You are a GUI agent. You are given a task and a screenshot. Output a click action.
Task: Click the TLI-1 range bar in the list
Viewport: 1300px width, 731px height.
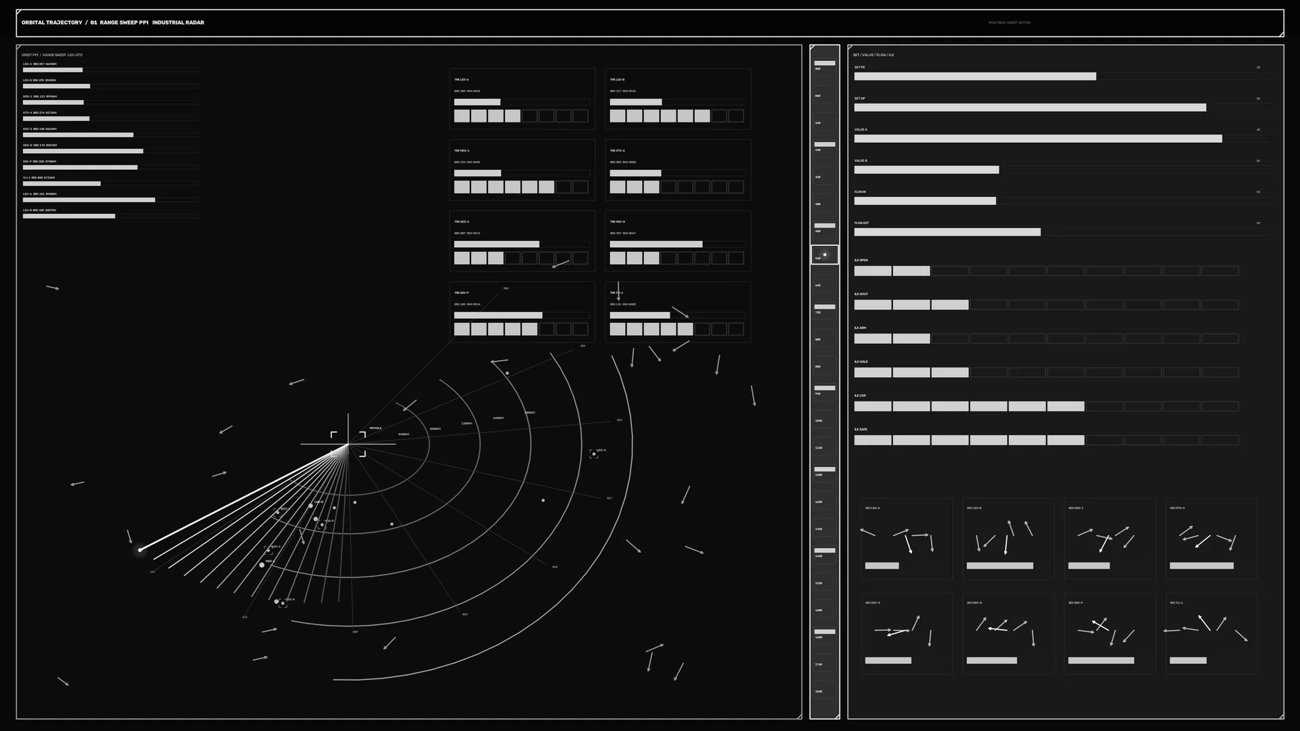(111, 183)
